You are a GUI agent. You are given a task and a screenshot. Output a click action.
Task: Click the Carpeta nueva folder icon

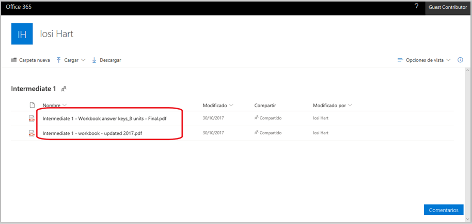(x=13, y=60)
